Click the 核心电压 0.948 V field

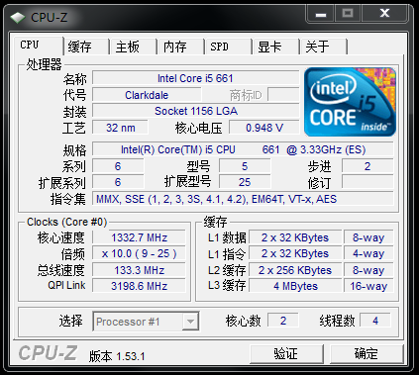coord(264,128)
